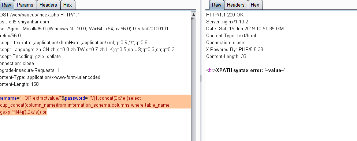Switch to the request Raw tab
The height and width of the screenshot is (141, 357).
(x=7, y=5)
